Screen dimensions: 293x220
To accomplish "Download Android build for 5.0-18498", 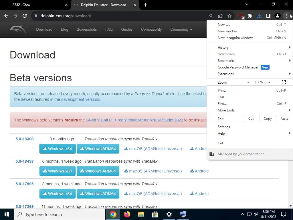I will 199,171.
